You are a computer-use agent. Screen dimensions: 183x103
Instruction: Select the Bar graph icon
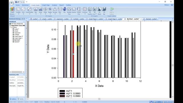pos(36,9)
